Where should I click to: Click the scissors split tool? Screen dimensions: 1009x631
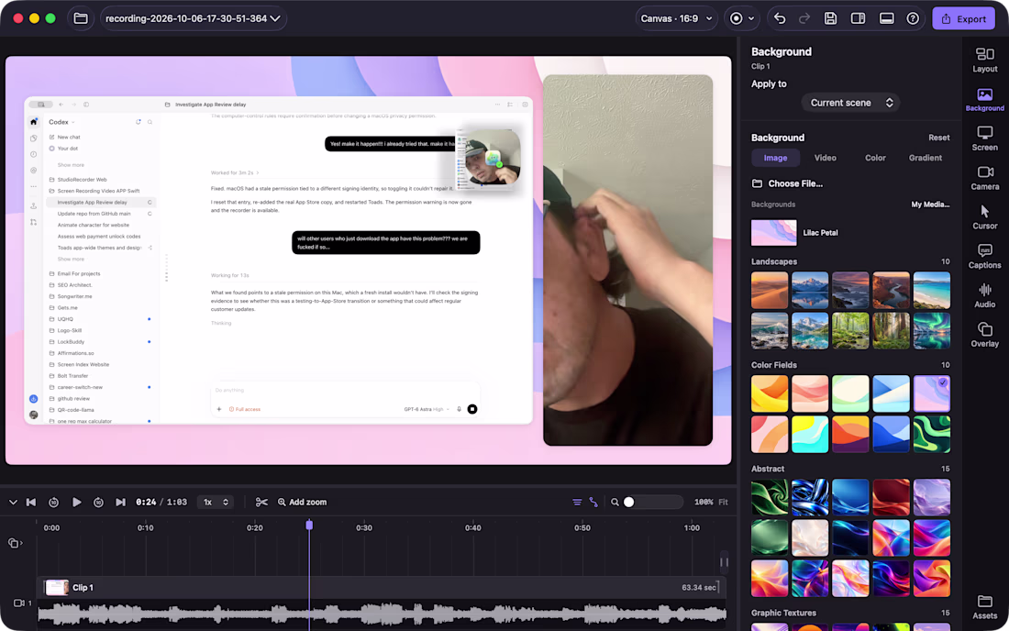pos(261,503)
